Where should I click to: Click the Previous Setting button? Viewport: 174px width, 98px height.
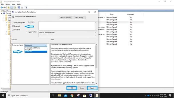[x=65, y=17]
